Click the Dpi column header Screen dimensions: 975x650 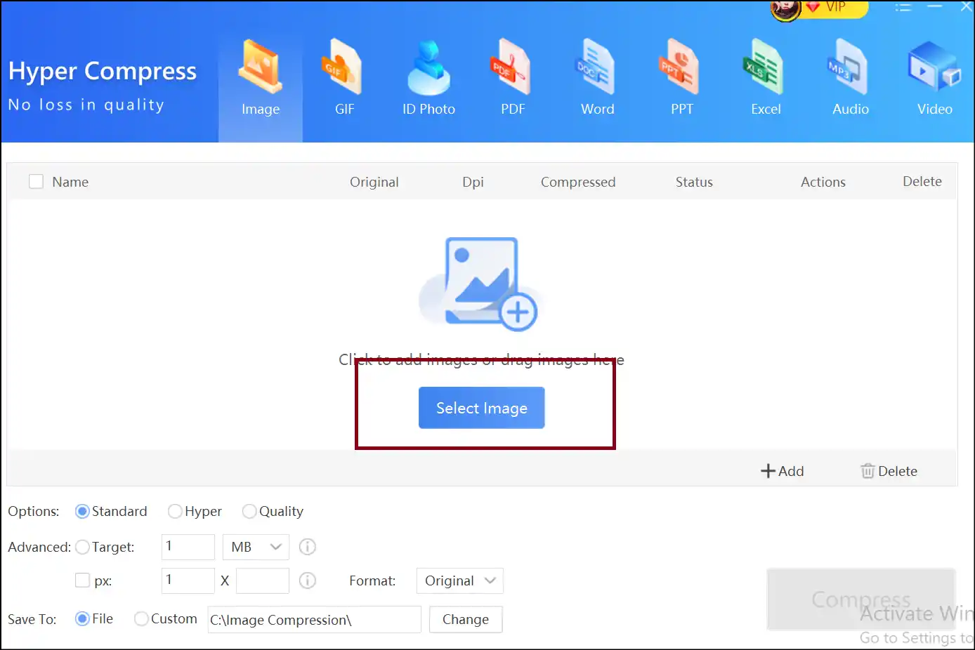(473, 182)
